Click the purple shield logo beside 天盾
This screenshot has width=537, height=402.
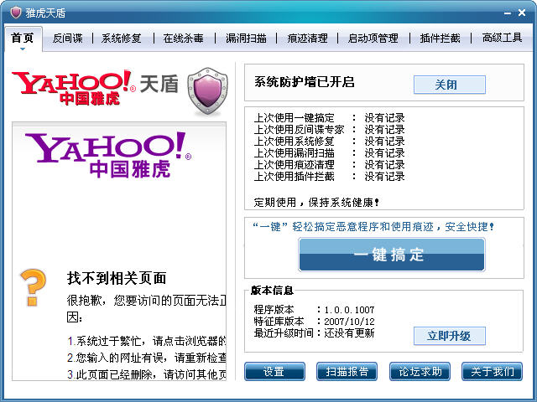coord(207,91)
